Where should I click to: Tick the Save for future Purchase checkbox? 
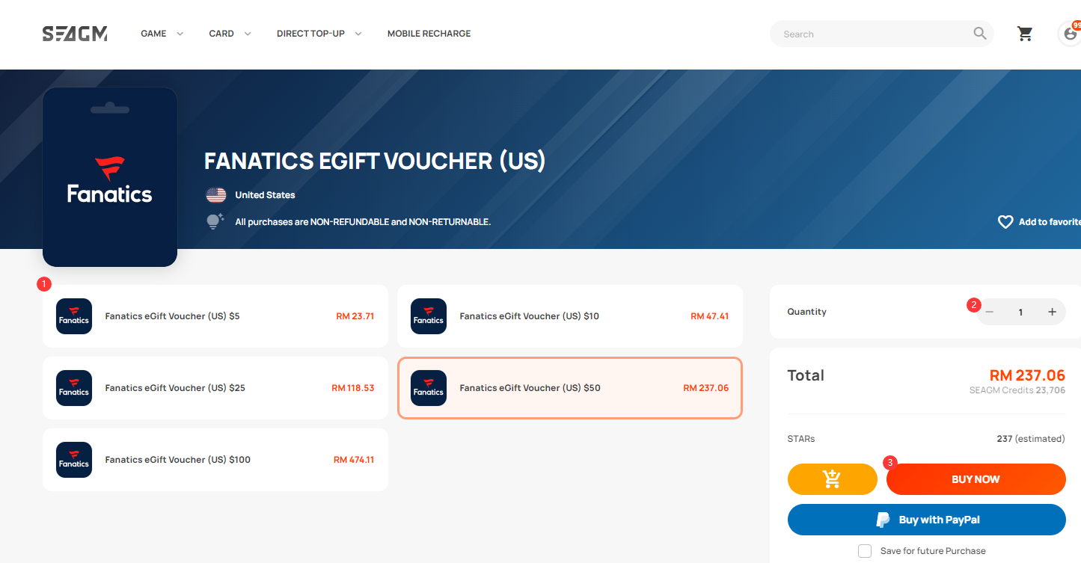pos(865,551)
